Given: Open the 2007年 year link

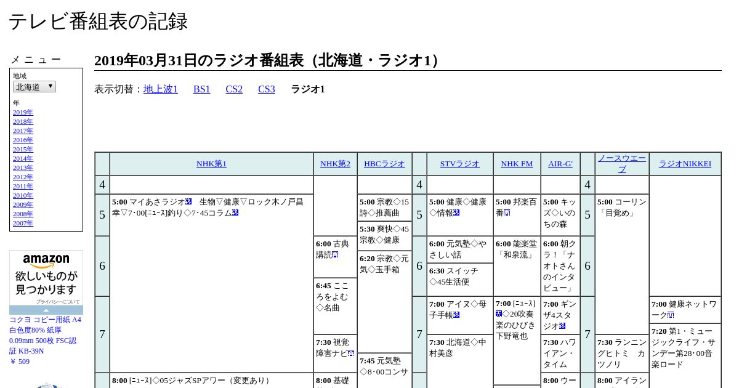Looking at the screenshot, I should click(23, 224).
